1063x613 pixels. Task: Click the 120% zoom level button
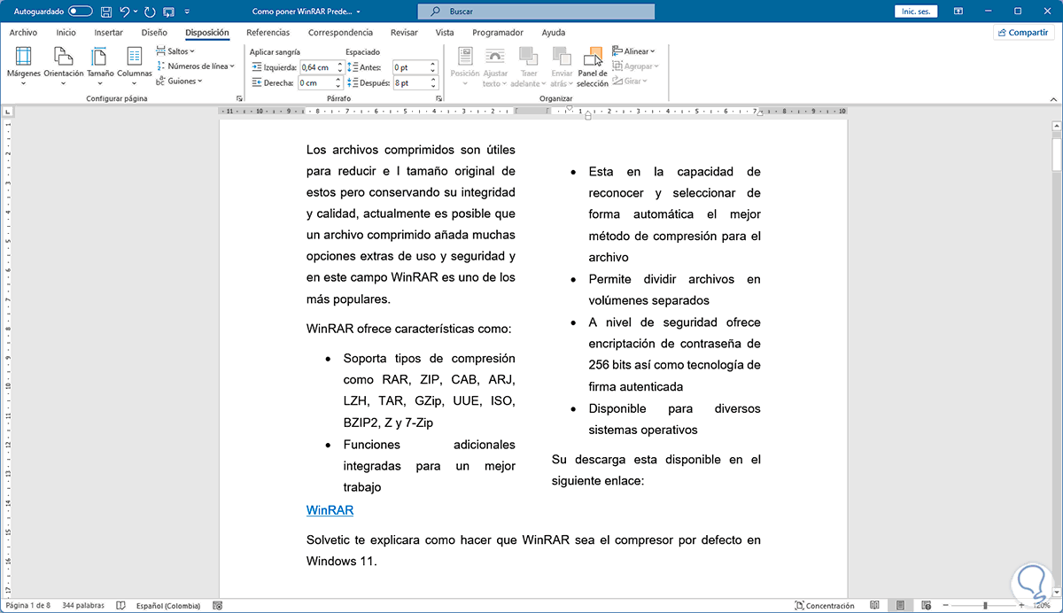tap(1042, 606)
